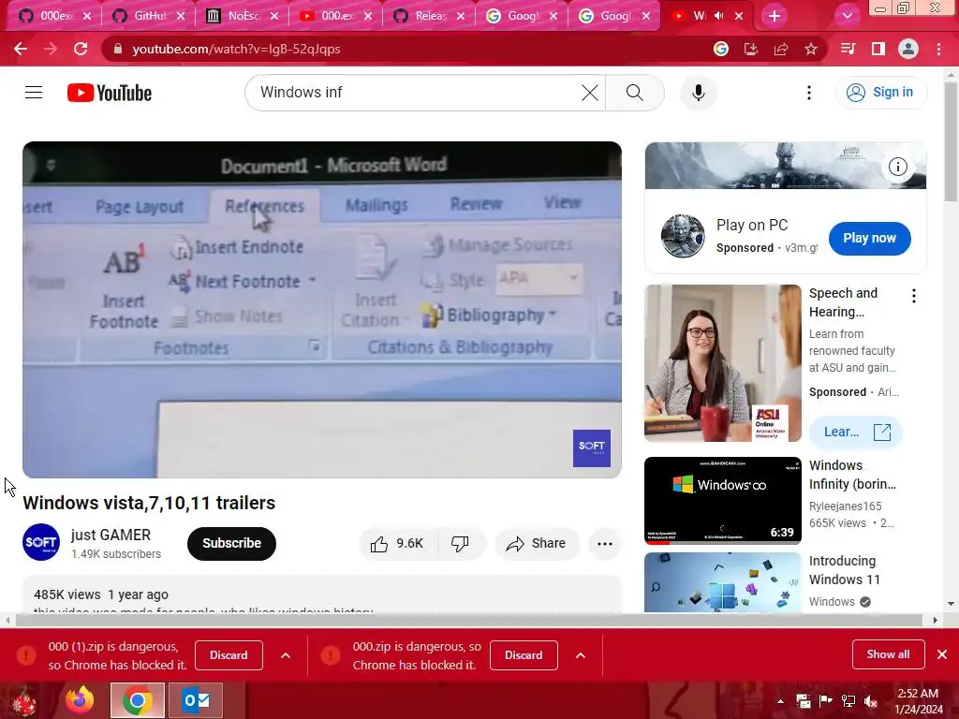Mute the tab via speaker icon
Viewport: 959px width, 719px height.
[x=718, y=16]
